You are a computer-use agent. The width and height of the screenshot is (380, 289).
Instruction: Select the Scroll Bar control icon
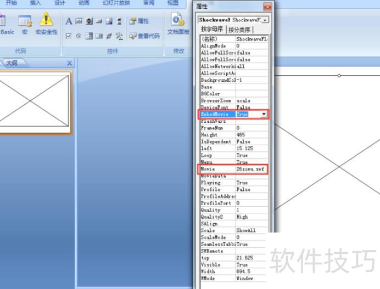pos(119,21)
